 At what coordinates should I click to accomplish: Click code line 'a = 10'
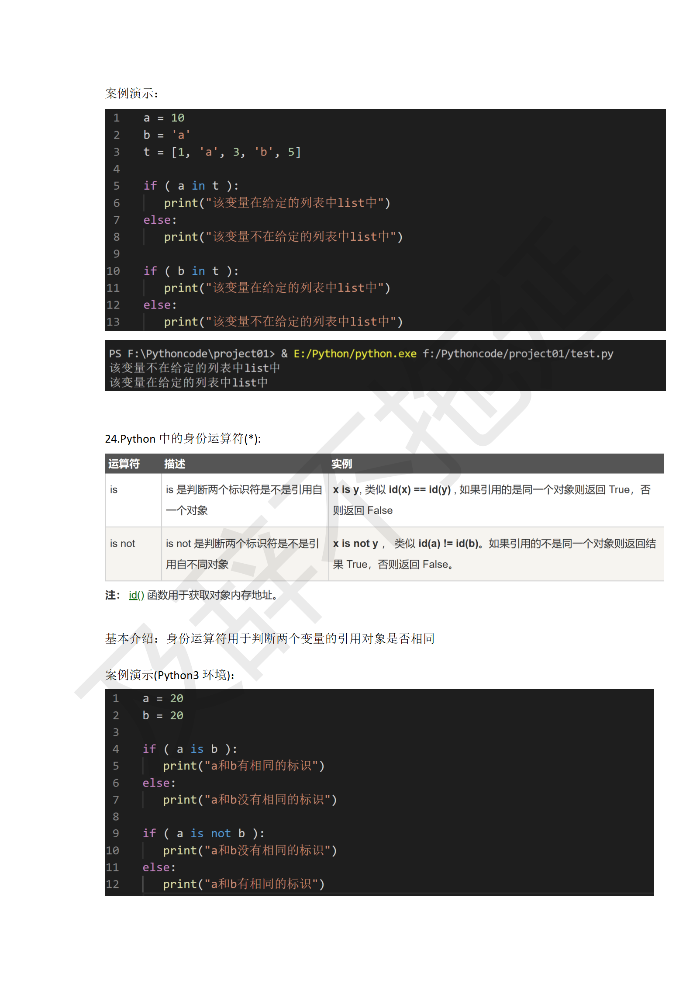click(x=164, y=118)
